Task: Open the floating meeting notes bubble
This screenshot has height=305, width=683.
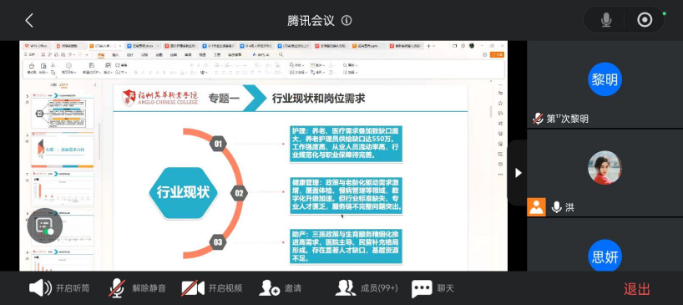Action: [x=45, y=226]
